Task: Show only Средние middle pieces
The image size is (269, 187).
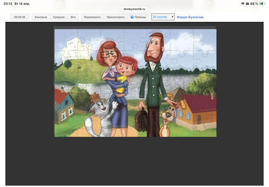Action: 59,17
